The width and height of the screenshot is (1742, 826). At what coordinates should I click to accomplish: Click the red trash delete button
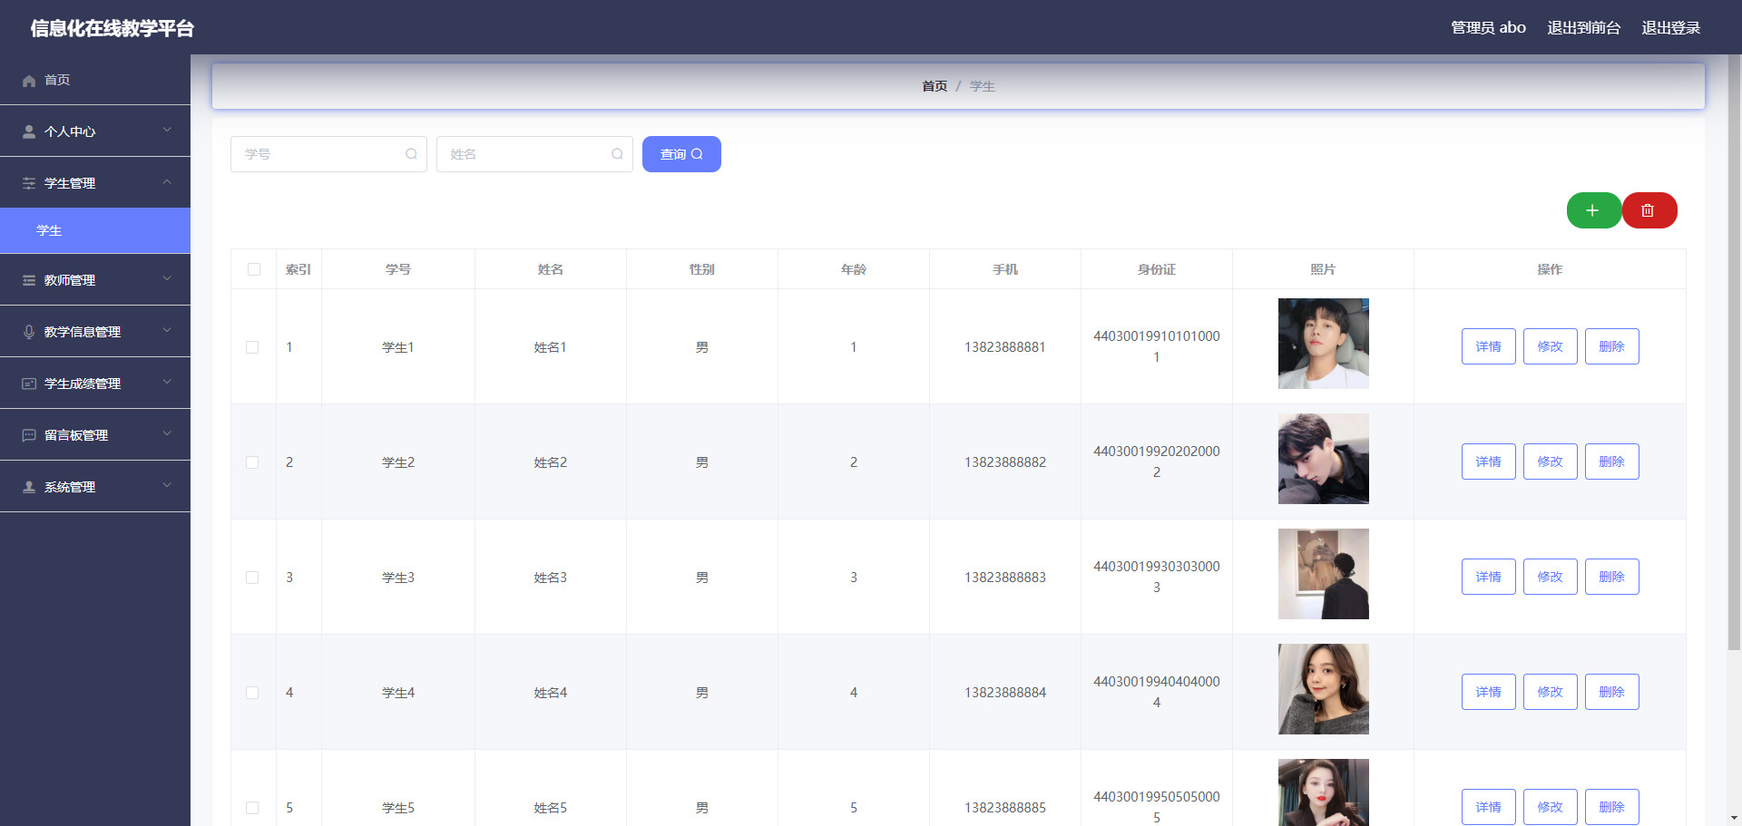[1649, 210]
